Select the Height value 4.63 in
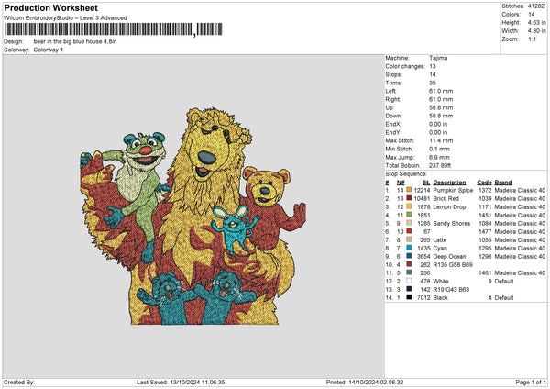Viewport: 550px width, 389px height. coord(536,22)
